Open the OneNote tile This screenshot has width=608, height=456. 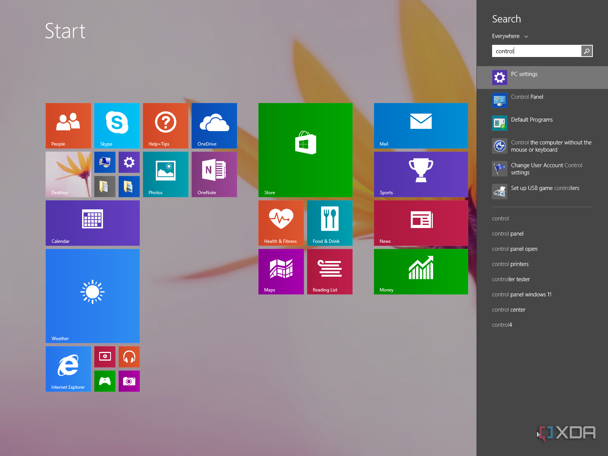click(214, 174)
